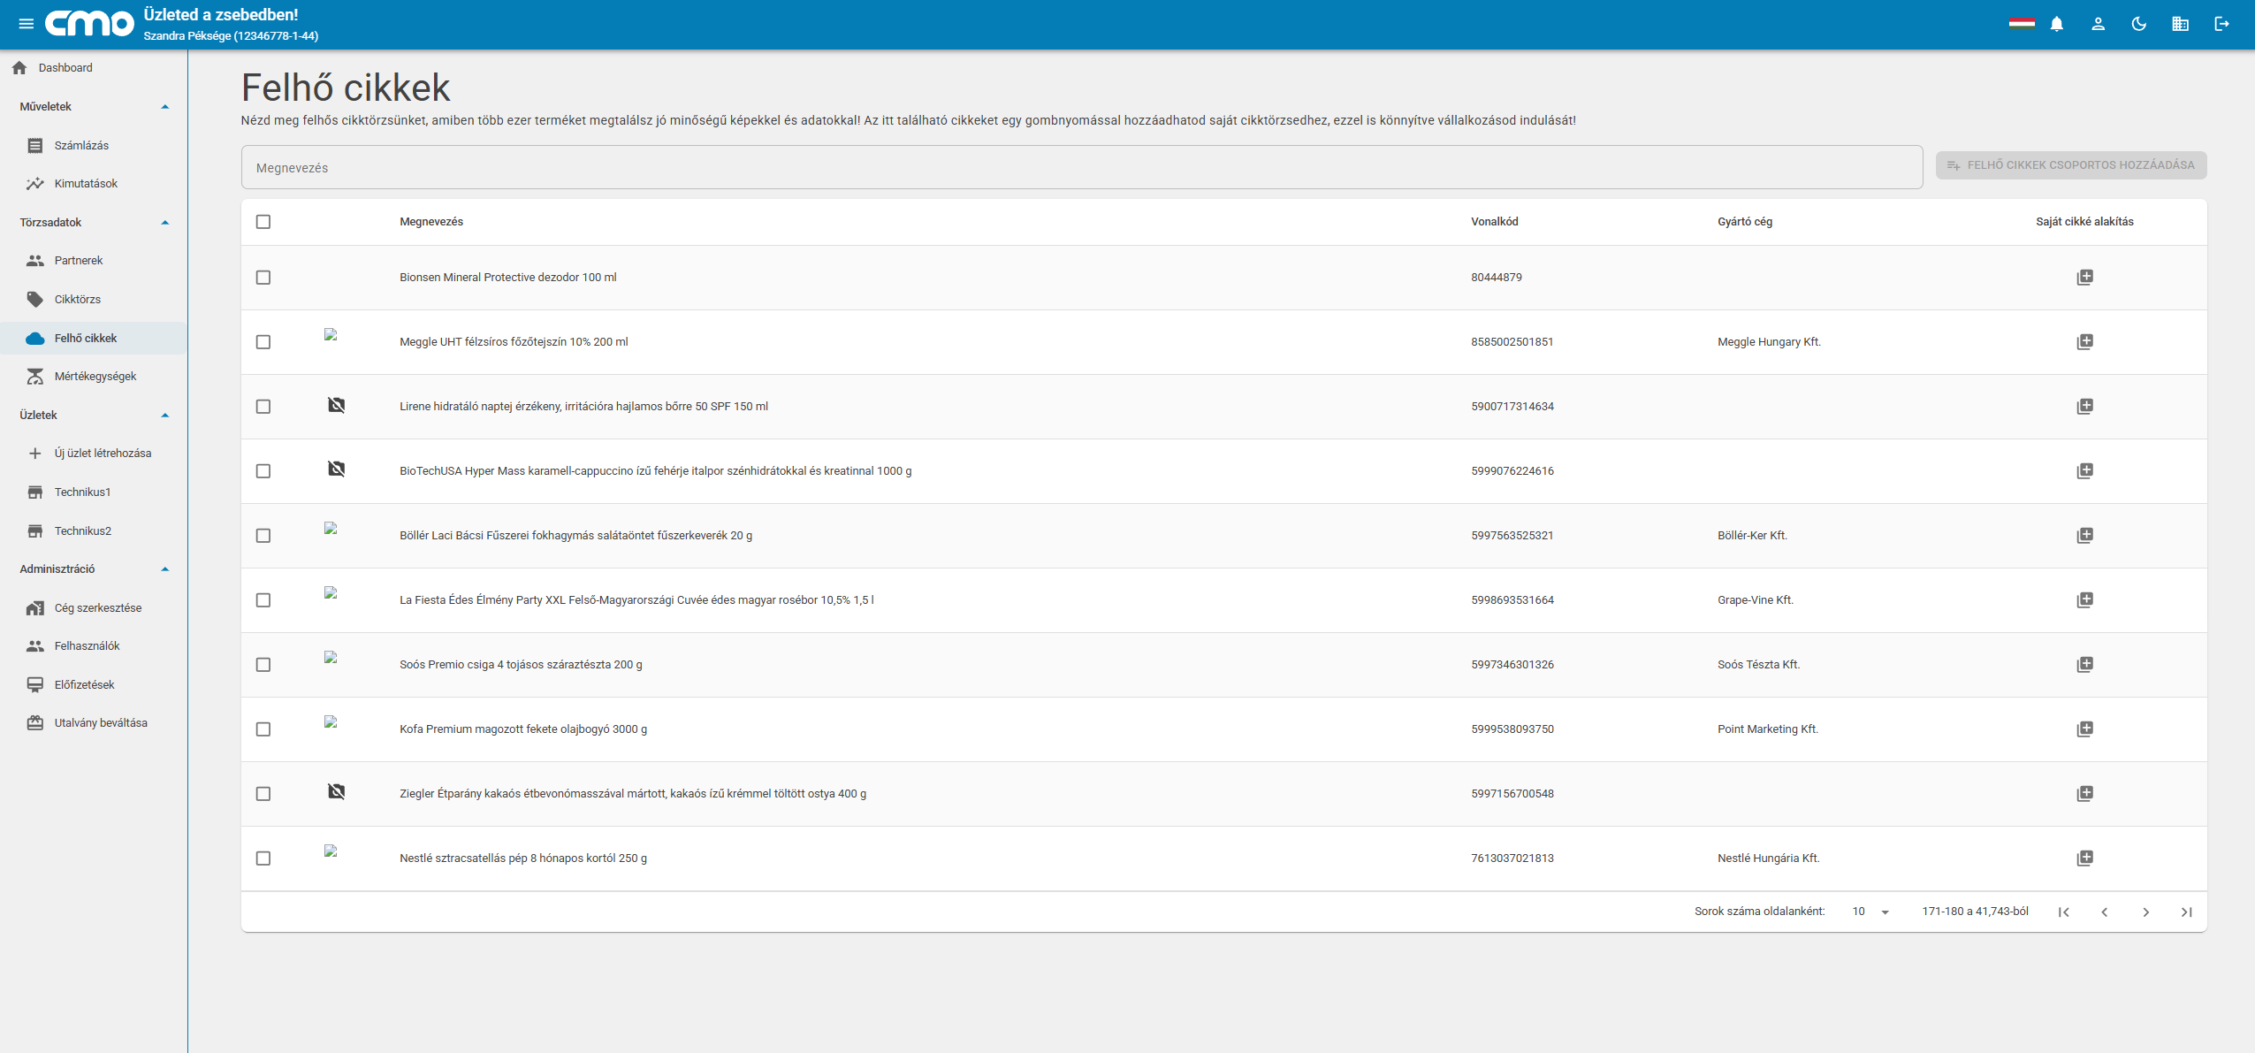Check the Kofa Premium olajbogyó row
This screenshot has height=1053, width=2255.
coord(263,729)
